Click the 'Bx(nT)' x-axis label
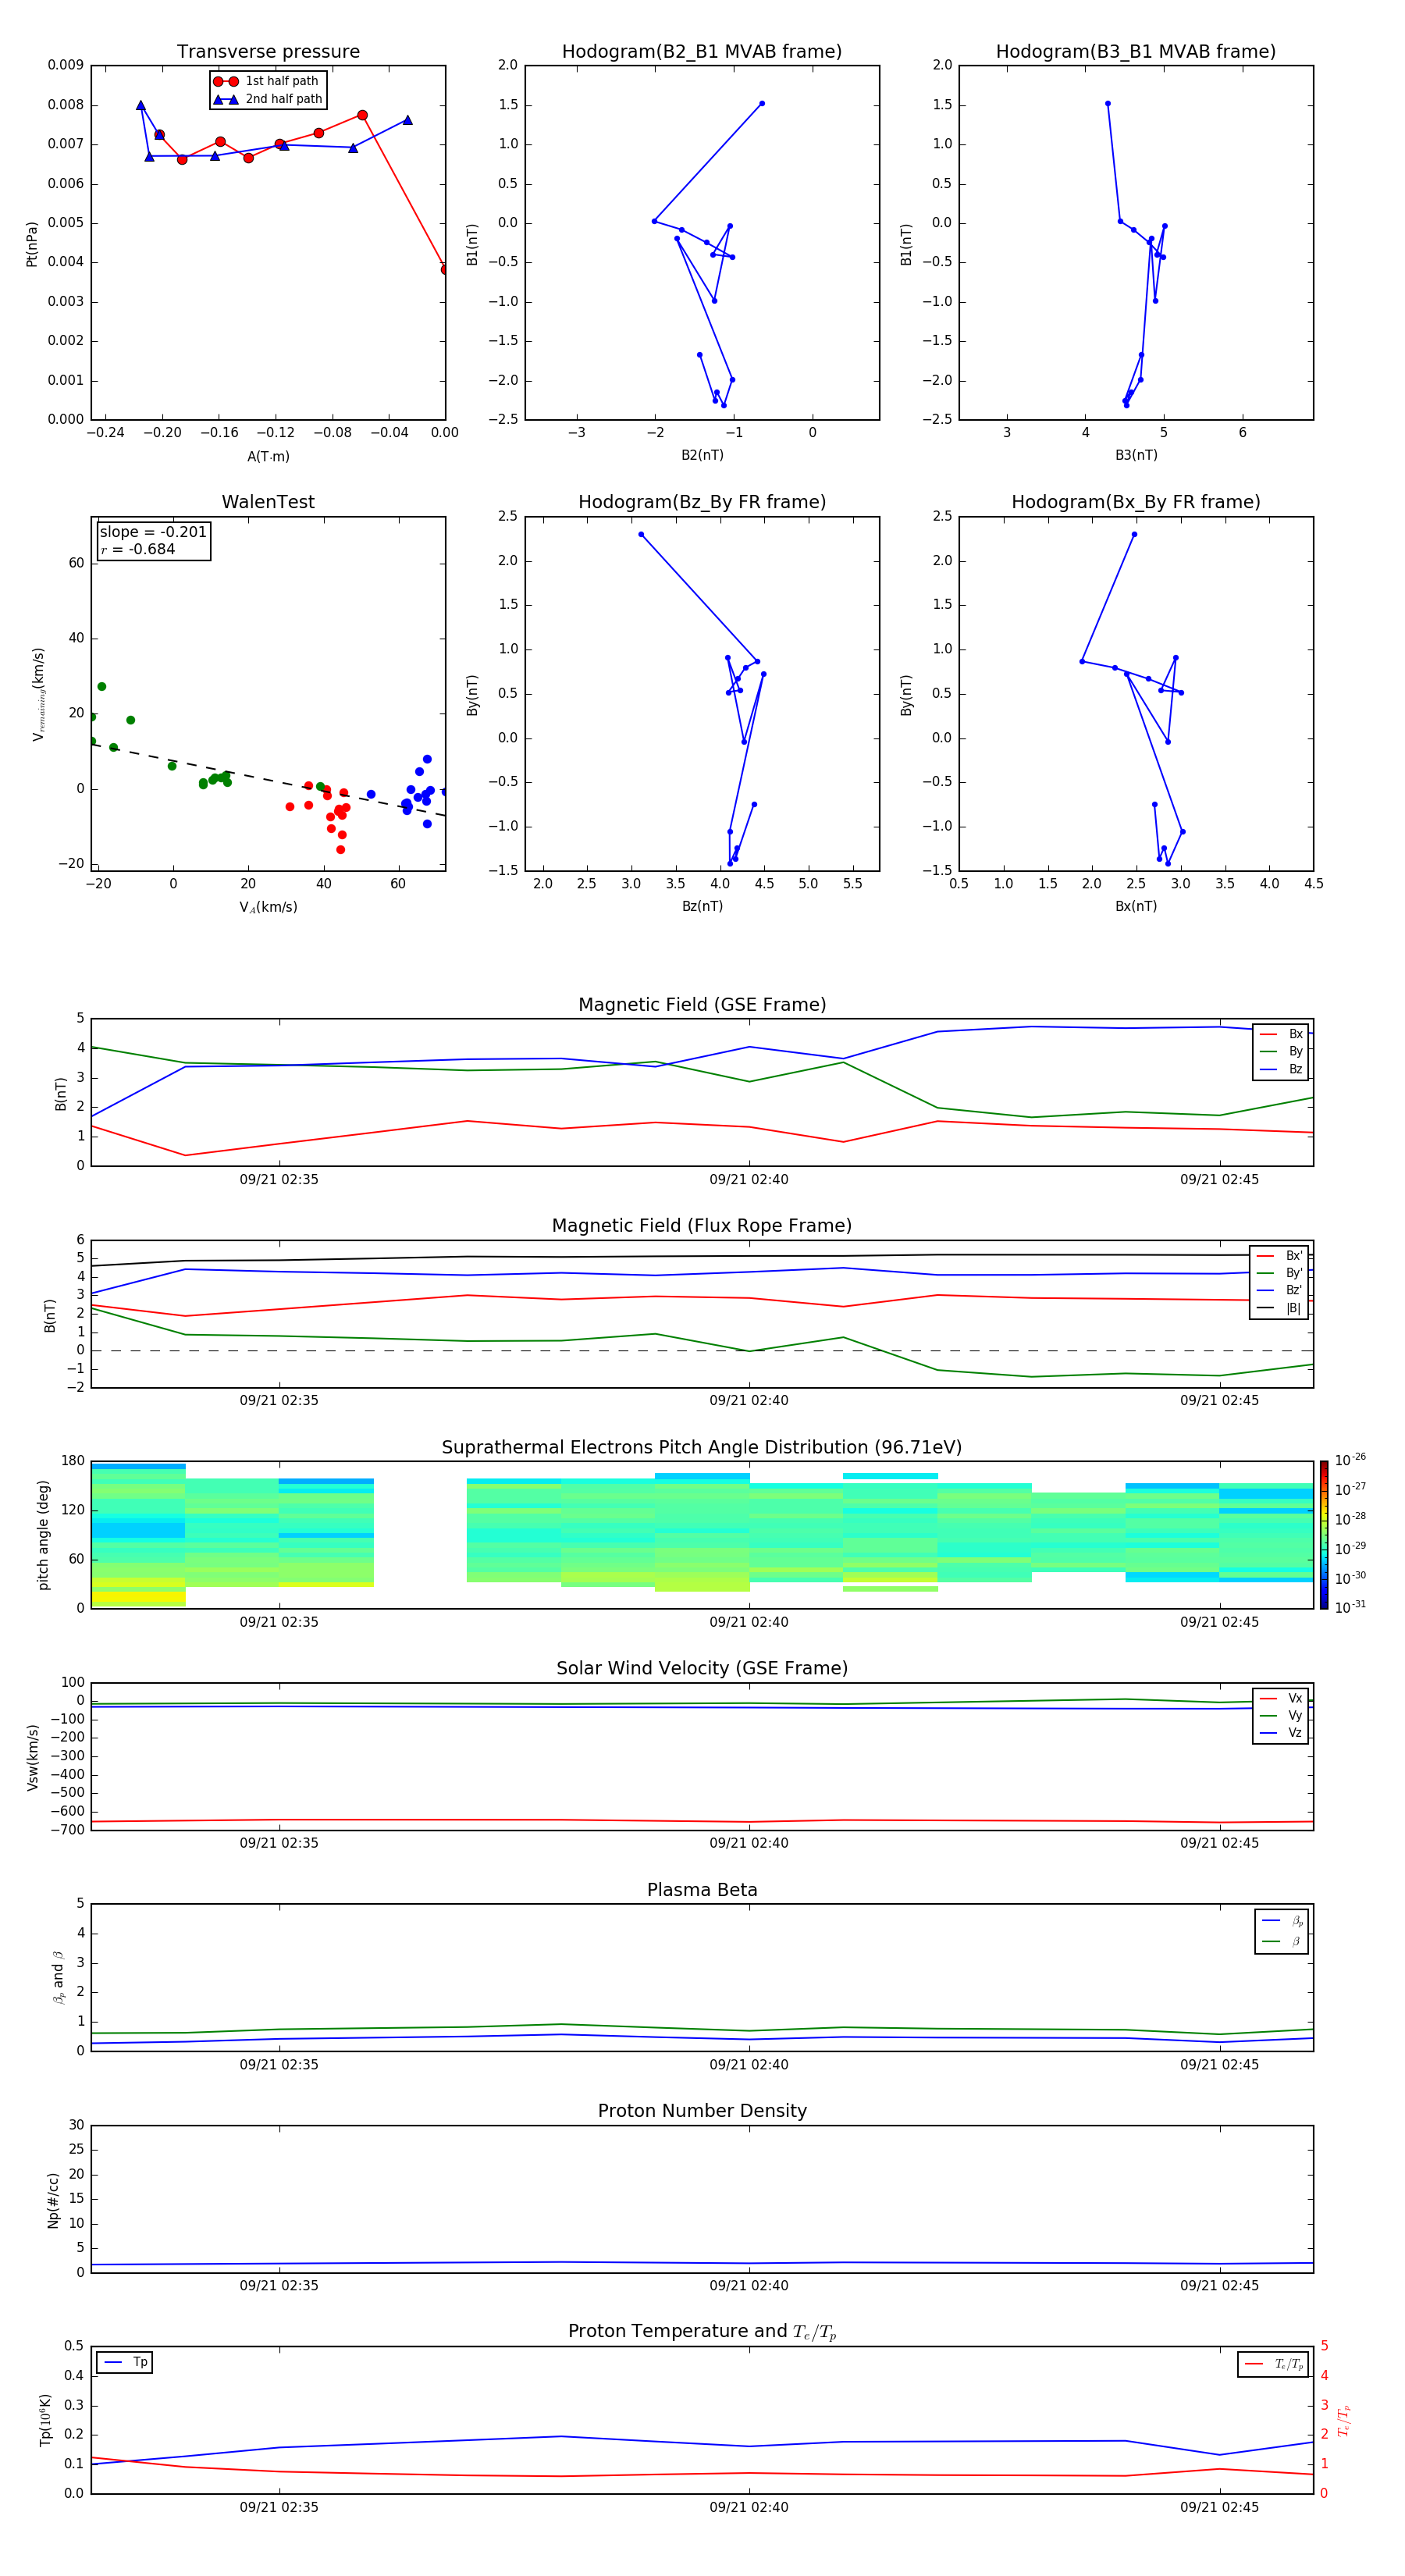 1136,907
